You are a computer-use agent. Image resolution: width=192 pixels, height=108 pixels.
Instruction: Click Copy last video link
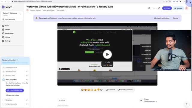(15, 91)
